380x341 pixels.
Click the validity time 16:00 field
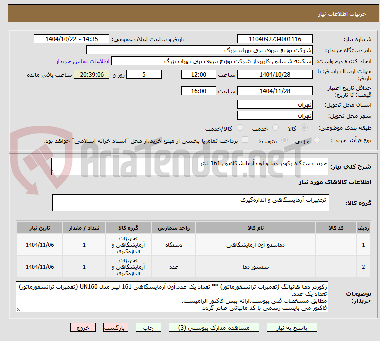tap(198, 91)
